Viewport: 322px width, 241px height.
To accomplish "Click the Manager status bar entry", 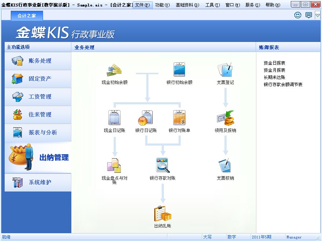I will 294,237.
